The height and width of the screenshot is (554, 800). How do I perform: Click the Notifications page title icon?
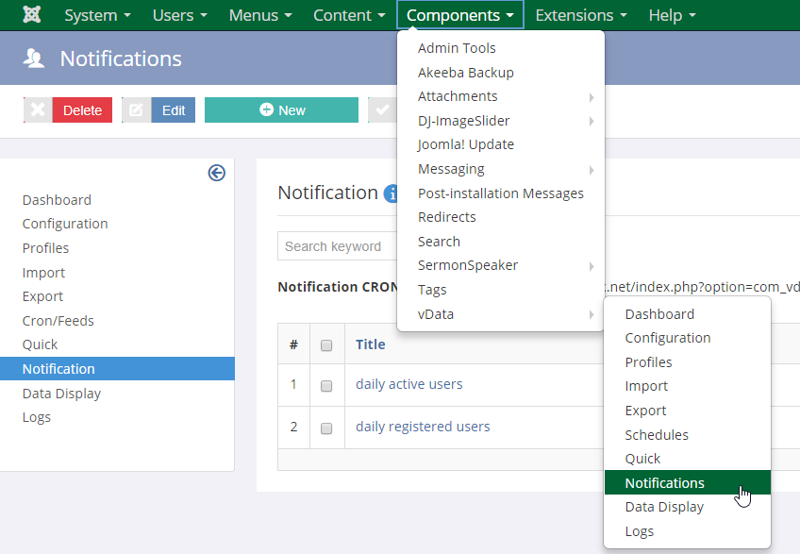click(x=35, y=59)
